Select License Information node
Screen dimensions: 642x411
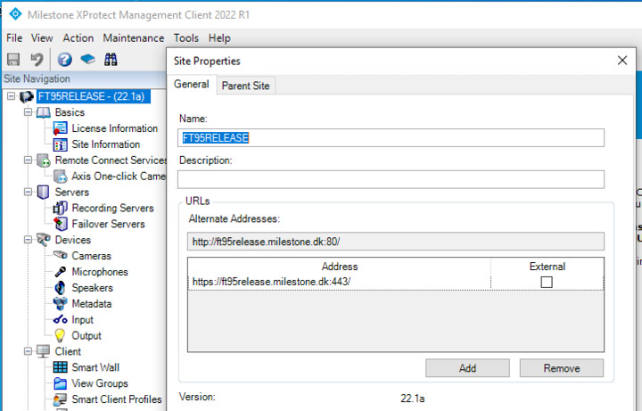point(114,128)
